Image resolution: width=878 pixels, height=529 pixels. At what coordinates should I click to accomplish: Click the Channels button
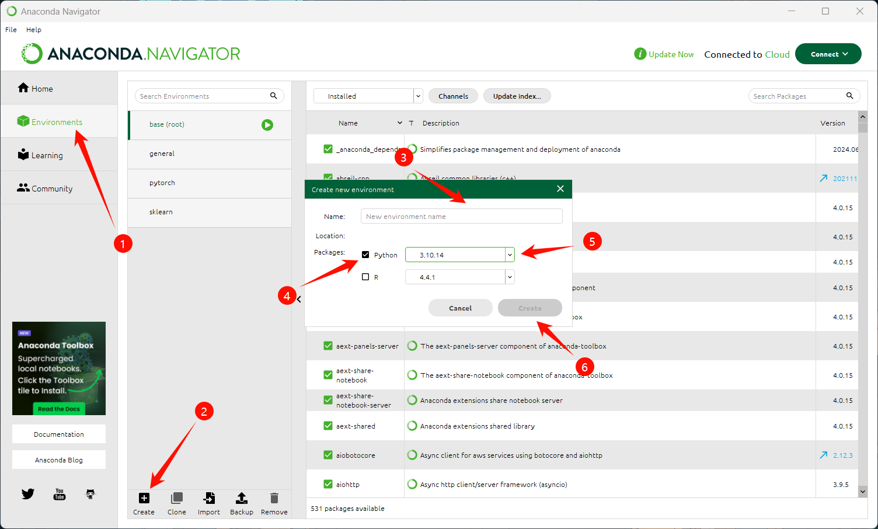pyautogui.click(x=453, y=96)
